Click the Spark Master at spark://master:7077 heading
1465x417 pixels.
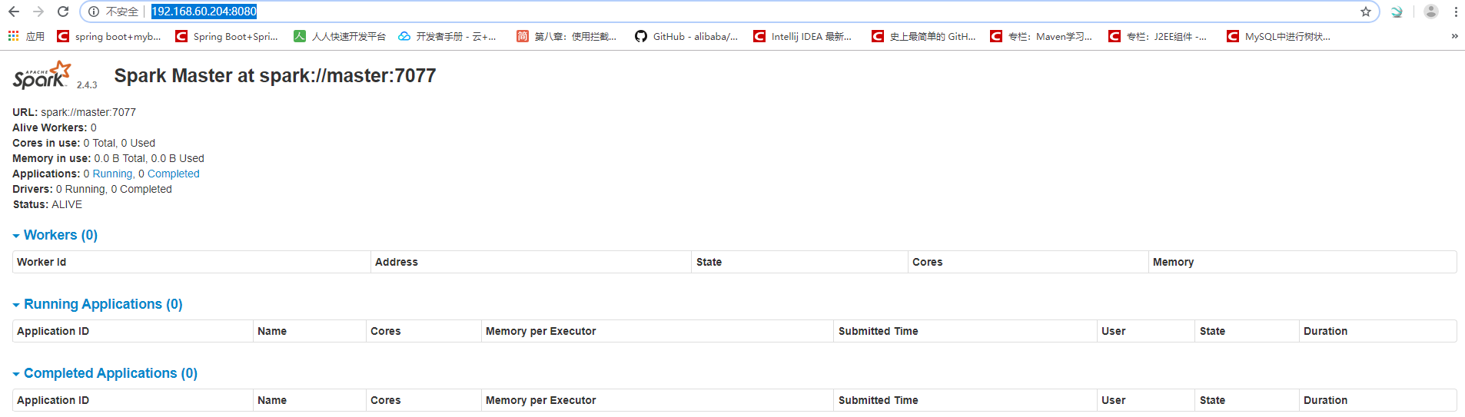pyautogui.click(x=275, y=76)
